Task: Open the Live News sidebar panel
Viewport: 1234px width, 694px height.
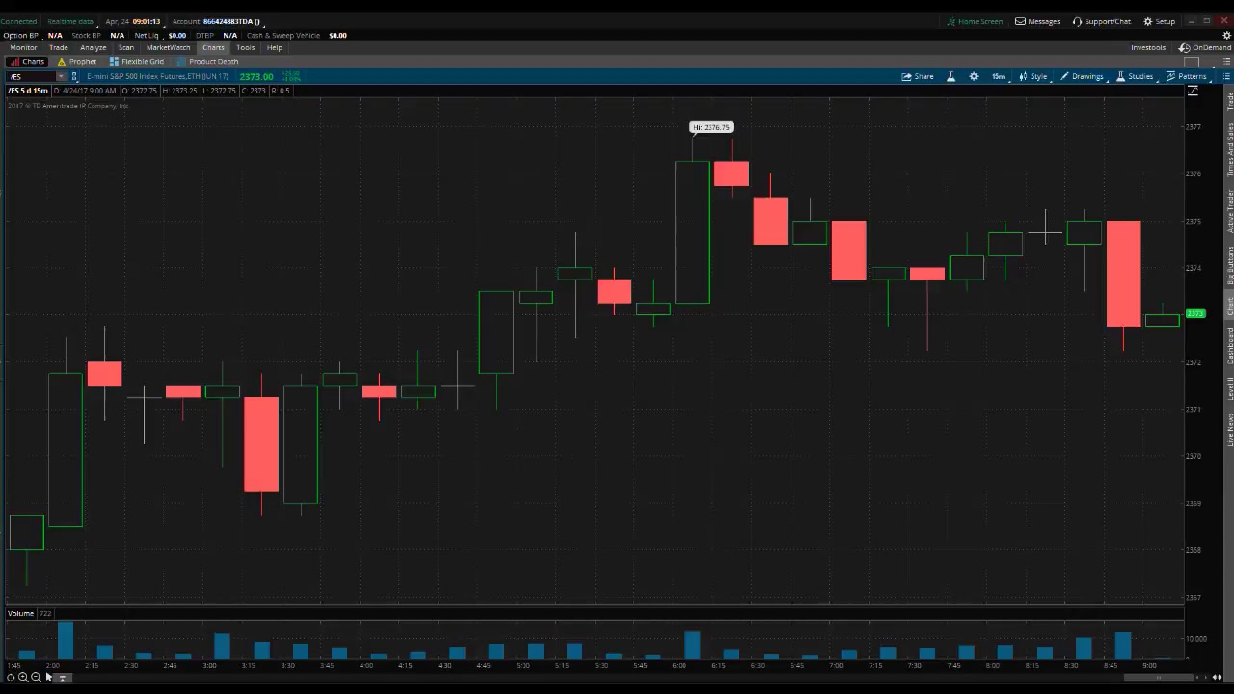Action: pos(1229,429)
